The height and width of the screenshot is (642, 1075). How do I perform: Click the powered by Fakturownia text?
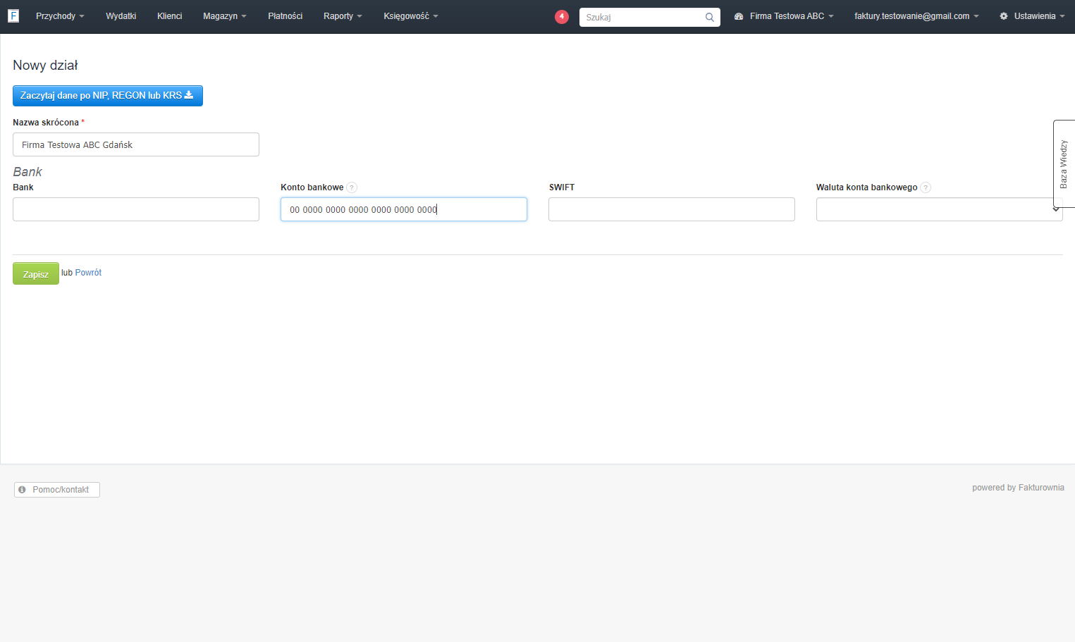[1018, 488]
